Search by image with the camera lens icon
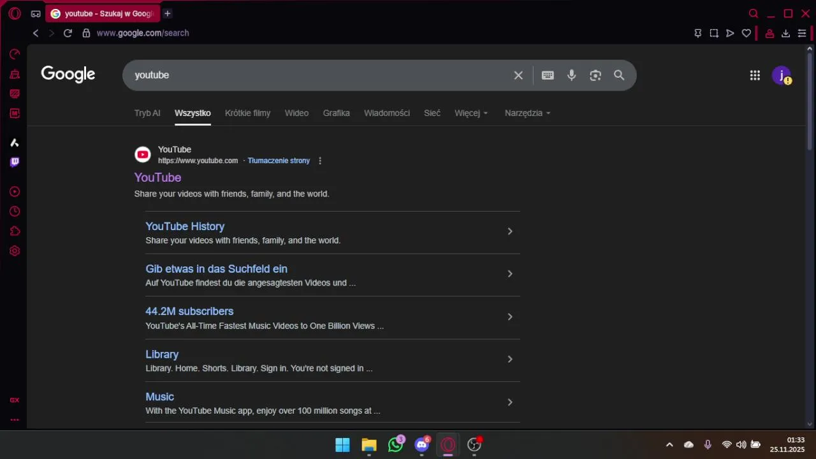The width and height of the screenshot is (816, 459). (595, 75)
